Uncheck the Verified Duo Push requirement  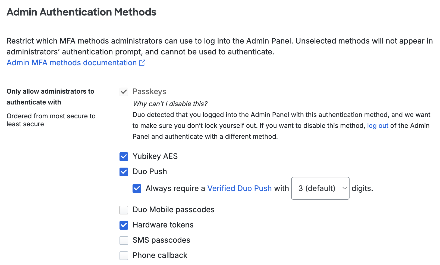point(137,189)
